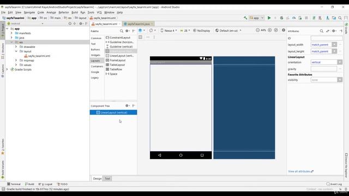Zoom out the design preview
The height and width of the screenshot is (196, 349).
[257, 30]
